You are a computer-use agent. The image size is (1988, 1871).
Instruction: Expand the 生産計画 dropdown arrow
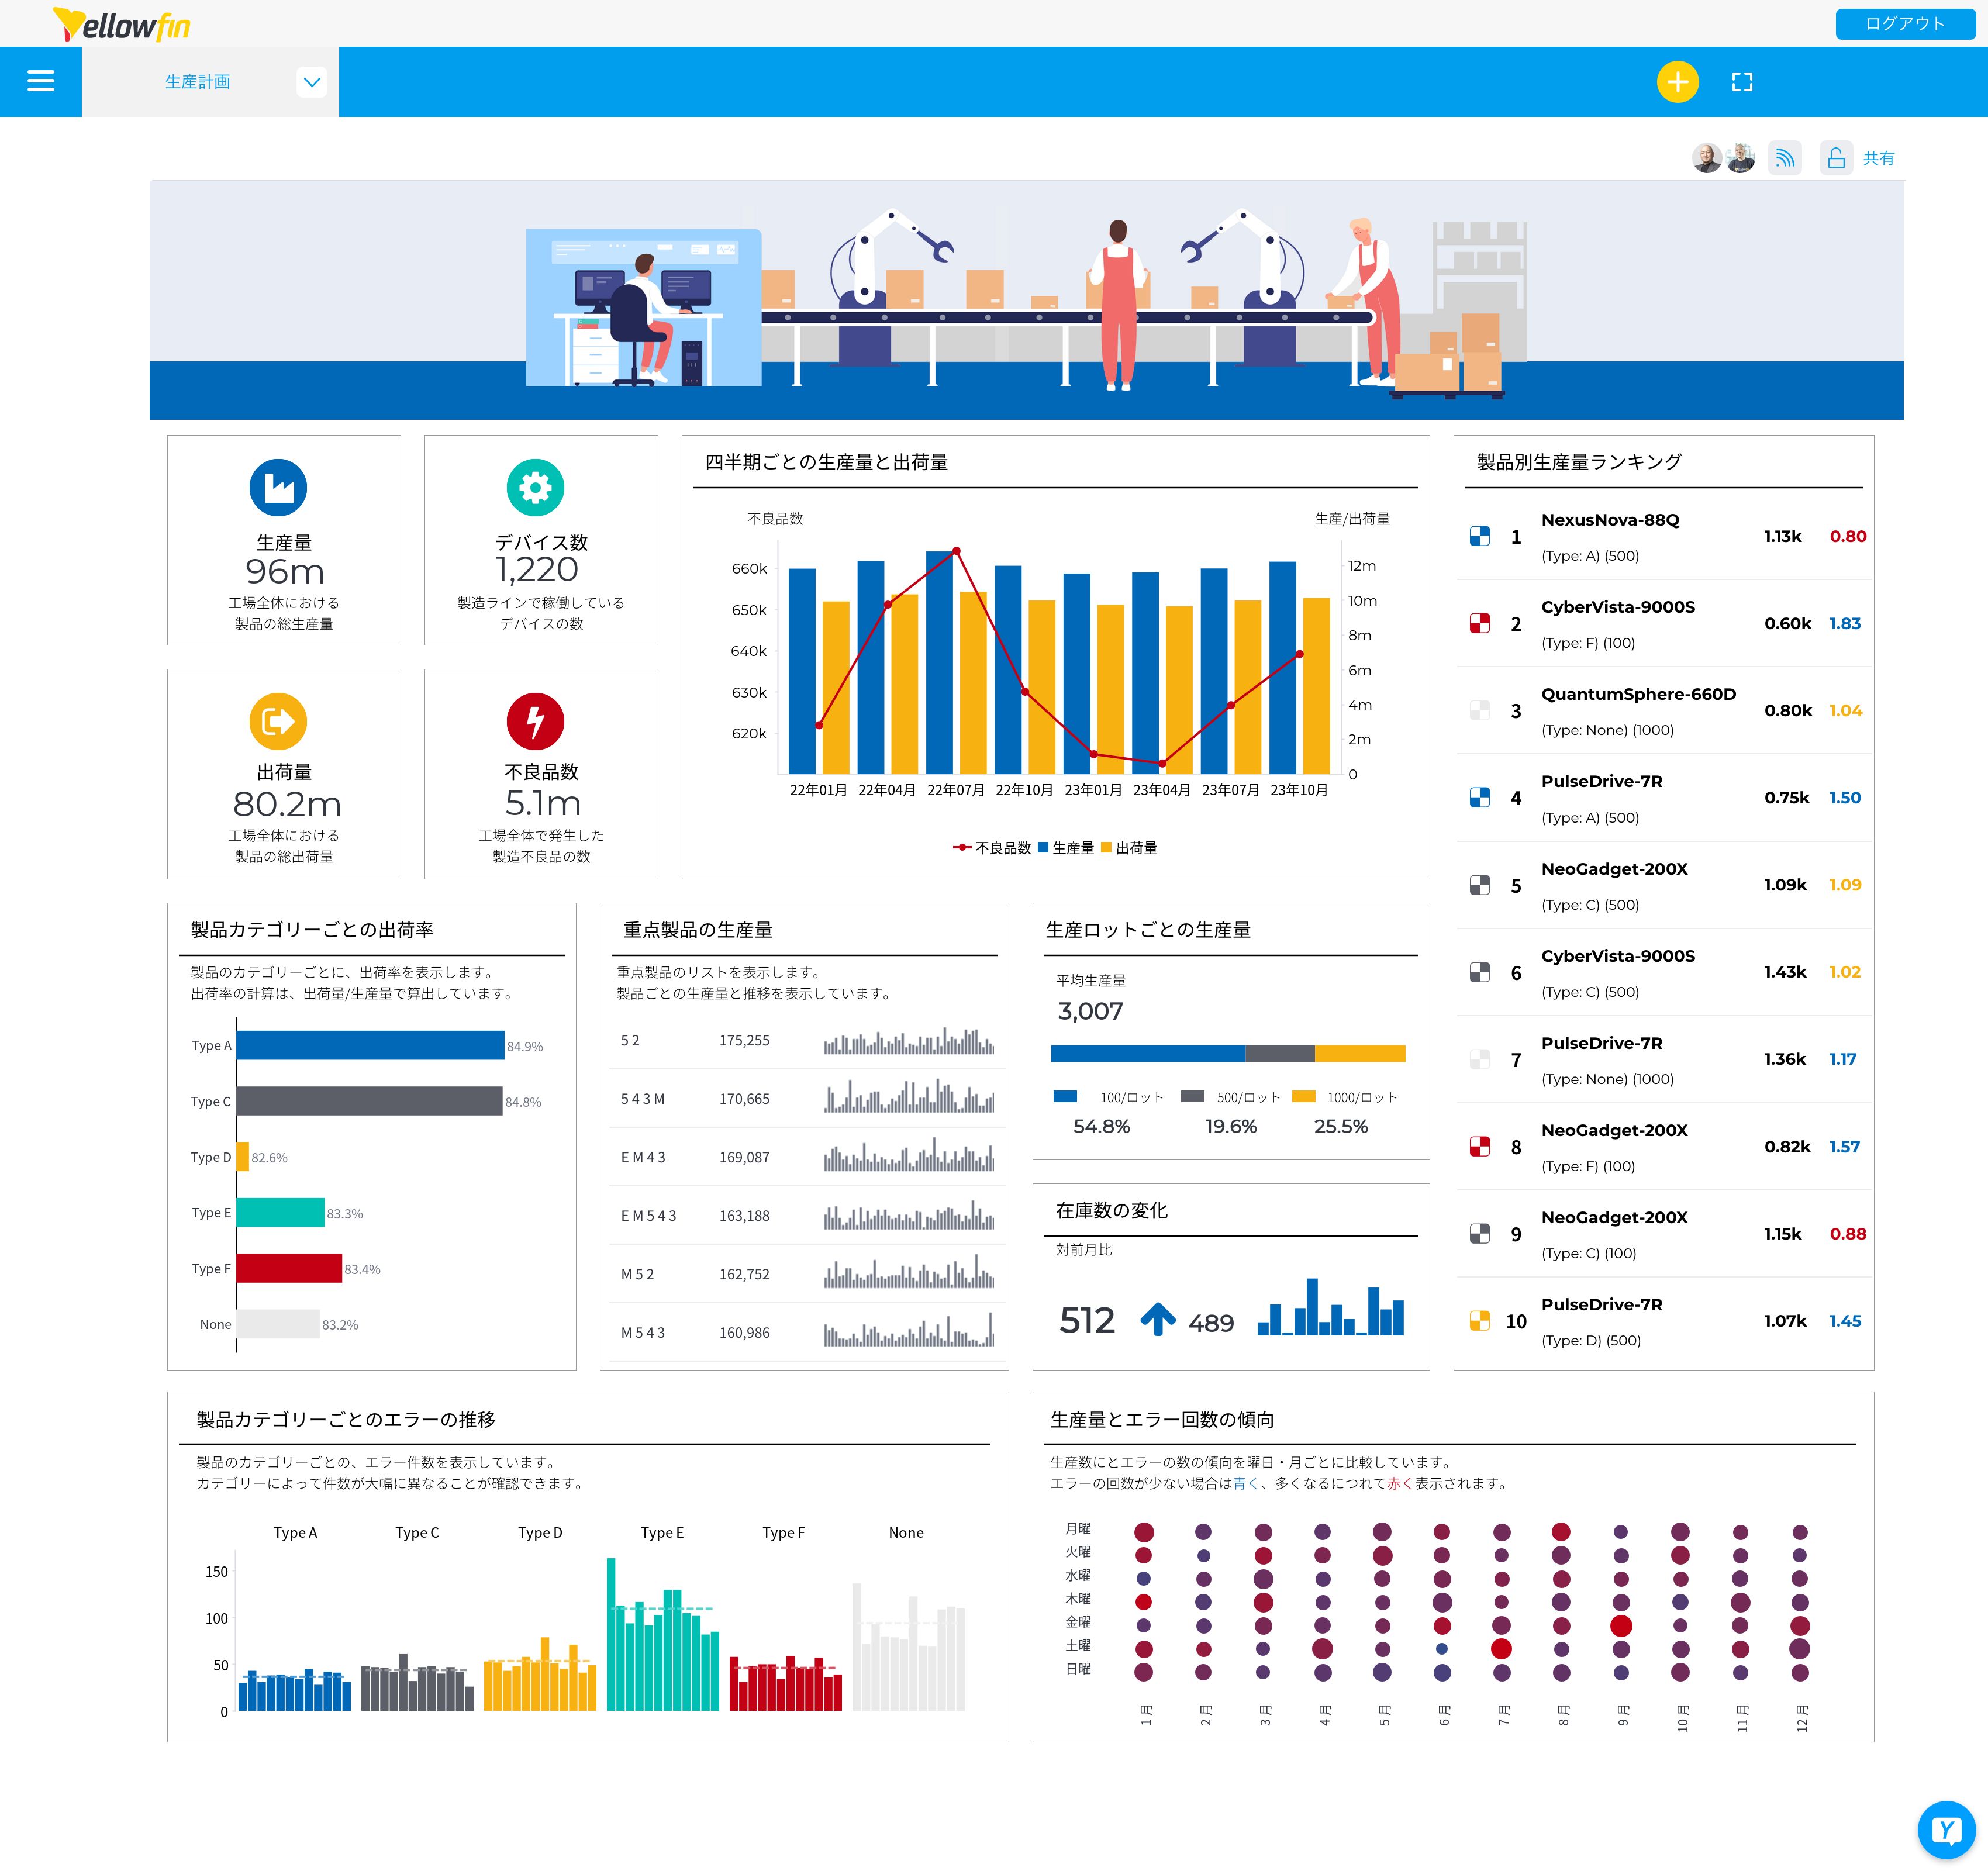312,82
